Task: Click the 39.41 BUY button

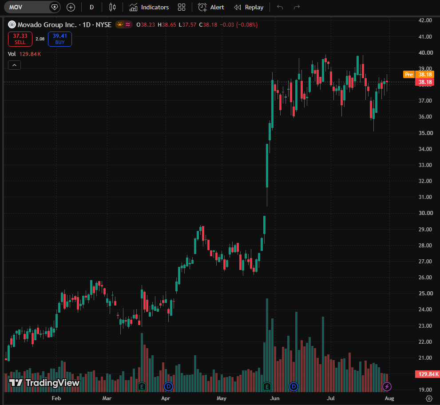Action: pyautogui.click(x=60, y=39)
